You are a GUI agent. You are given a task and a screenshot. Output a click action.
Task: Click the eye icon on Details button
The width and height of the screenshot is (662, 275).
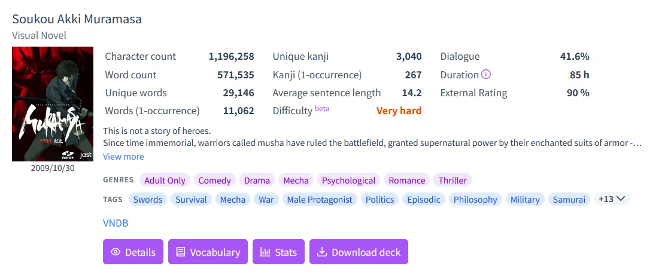(116, 252)
